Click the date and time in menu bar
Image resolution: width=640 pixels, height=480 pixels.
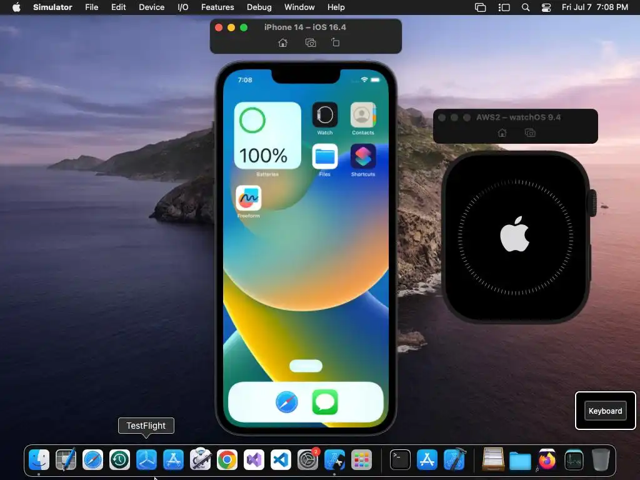(x=595, y=7)
